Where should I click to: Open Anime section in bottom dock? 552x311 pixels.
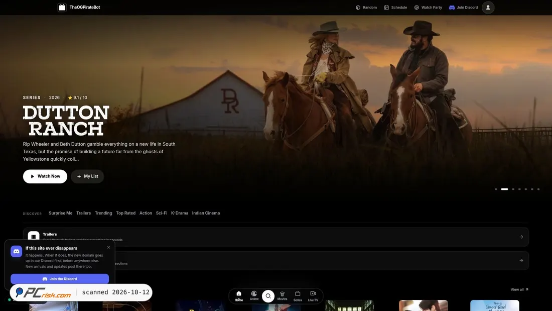tap(254, 296)
